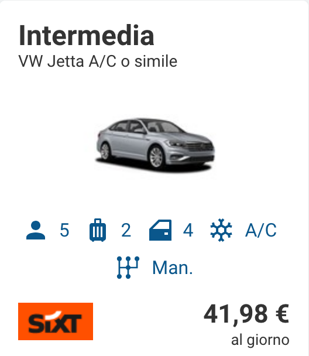Click the euro symbol in the price
Screen dimensions: 309x356
coord(283,314)
